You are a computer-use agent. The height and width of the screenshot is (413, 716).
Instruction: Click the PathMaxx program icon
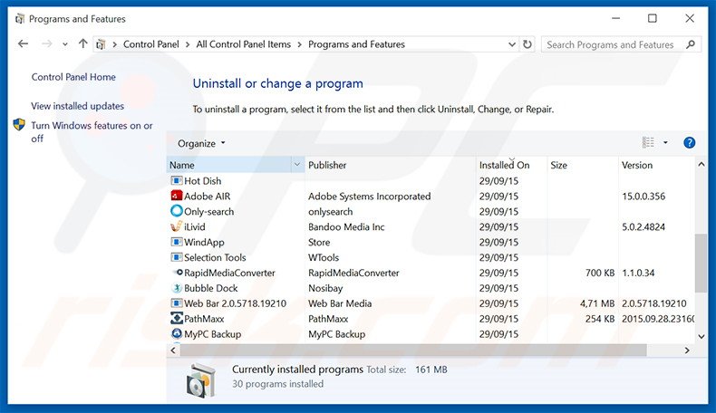click(x=176, y=319)
